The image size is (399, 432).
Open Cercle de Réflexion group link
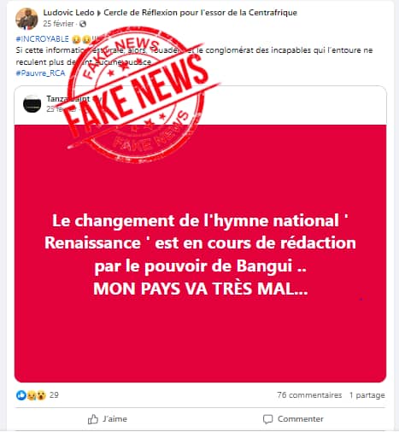pos(200,13)
